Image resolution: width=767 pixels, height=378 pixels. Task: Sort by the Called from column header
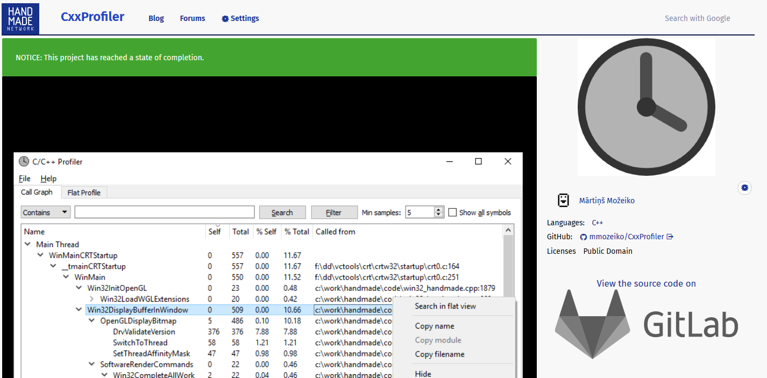tap(407, 232)
